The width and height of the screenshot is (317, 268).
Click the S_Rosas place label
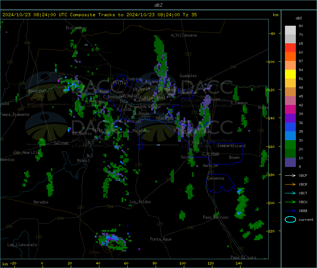142,114
